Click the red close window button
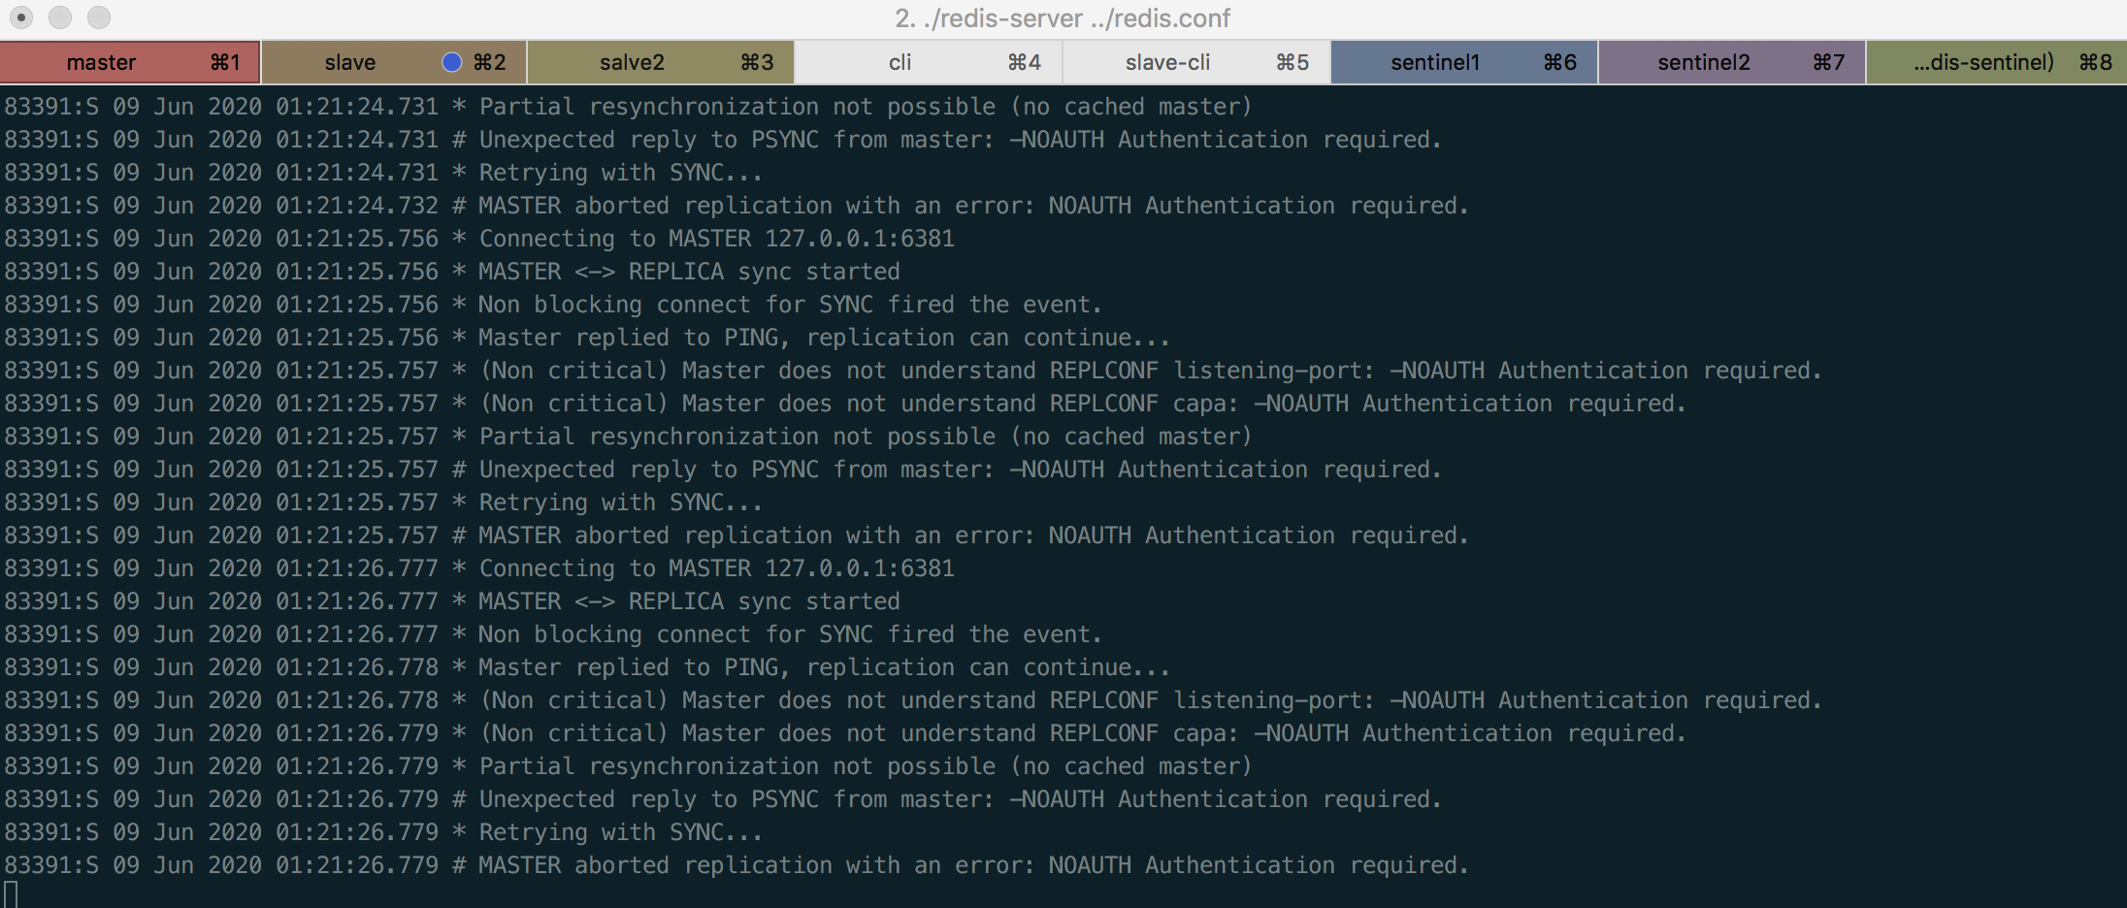The image size is (2127, 908). pyautogui.click(x=21, y=17)
